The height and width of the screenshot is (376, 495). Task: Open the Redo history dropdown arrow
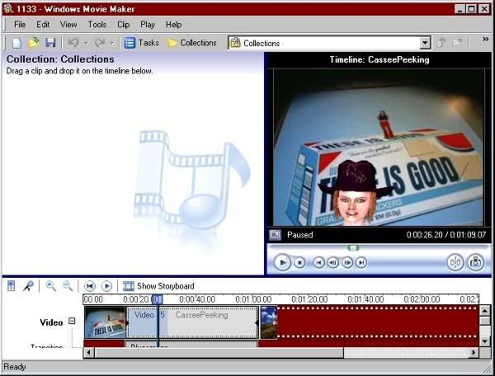click(112, 43)
